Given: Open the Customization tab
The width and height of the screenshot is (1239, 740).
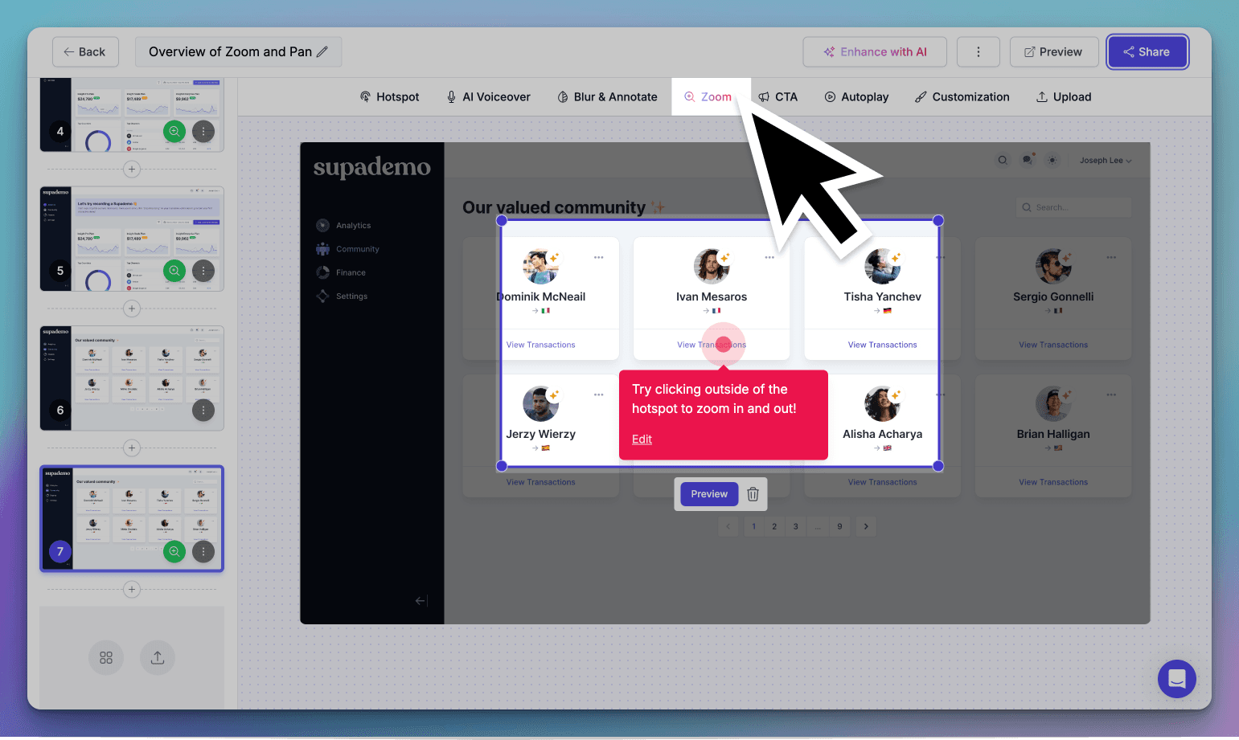Looking at the screenshot, I should click(962, 96).
